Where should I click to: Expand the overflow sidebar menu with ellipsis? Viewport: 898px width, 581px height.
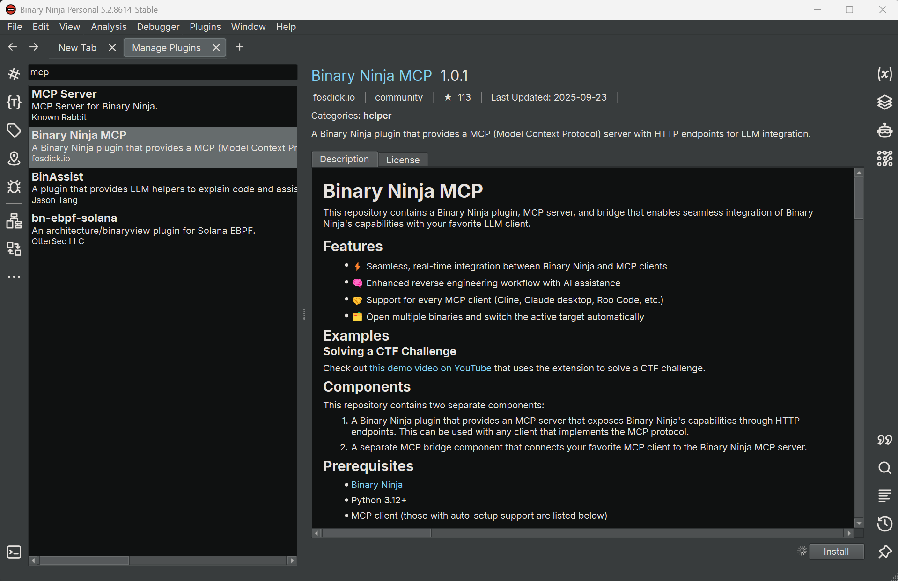point(14,277)
